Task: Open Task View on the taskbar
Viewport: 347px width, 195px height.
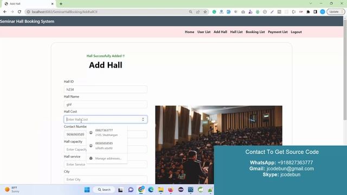Action: pyautogui.click(x=120, y=190)
